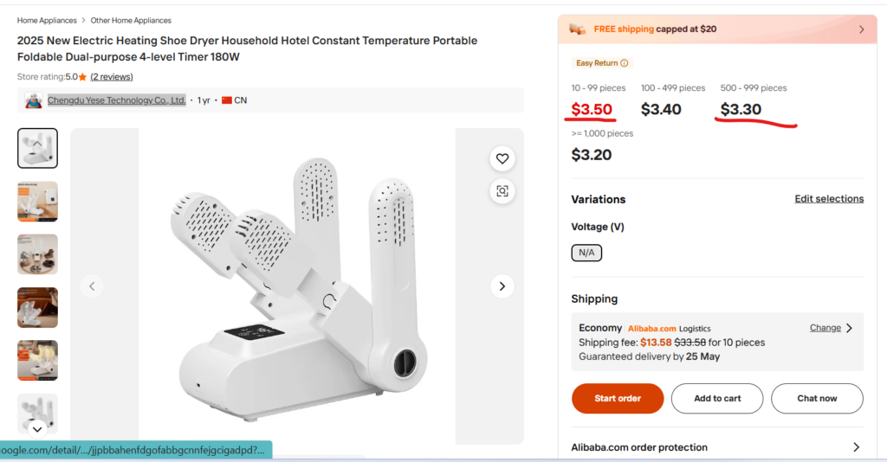887x462 pixels.
Task: Select the second product thumbnail
Action: click(x=38, y=202)
